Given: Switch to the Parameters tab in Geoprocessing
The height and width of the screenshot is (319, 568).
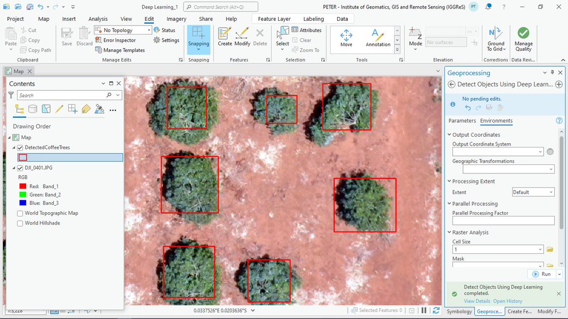Looking at the screenshot, I should pos(461,121).
